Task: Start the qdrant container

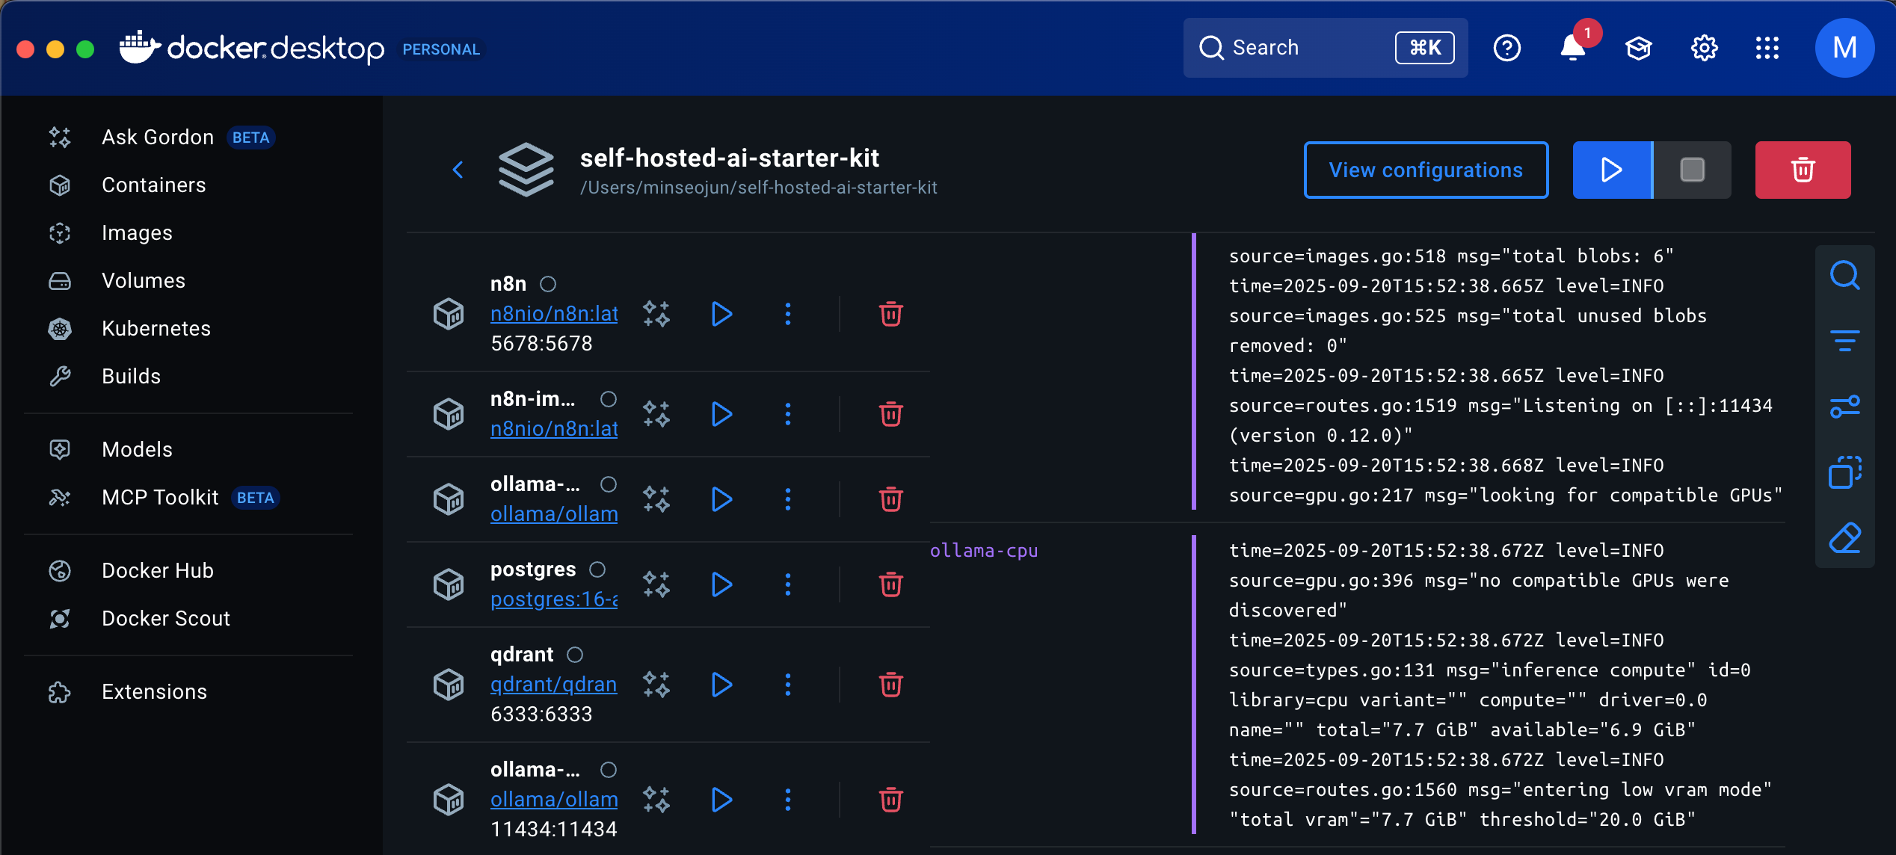Action: pos(721,685)
